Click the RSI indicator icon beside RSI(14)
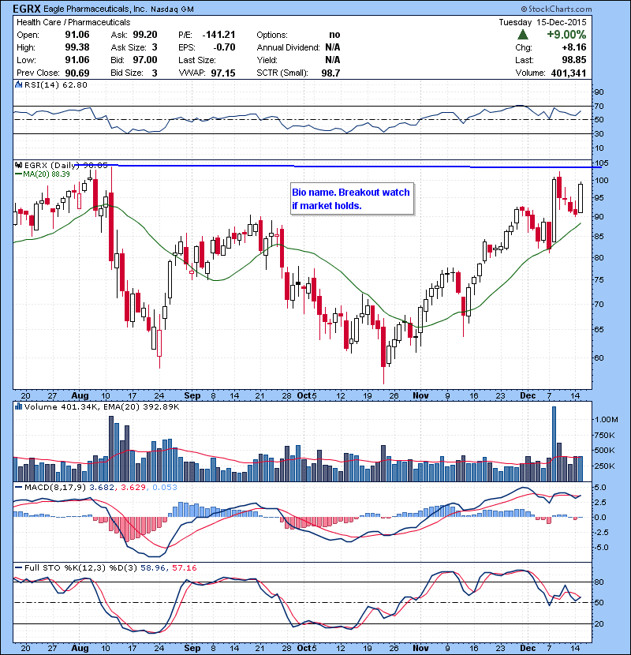 click(x=18, y=84)
